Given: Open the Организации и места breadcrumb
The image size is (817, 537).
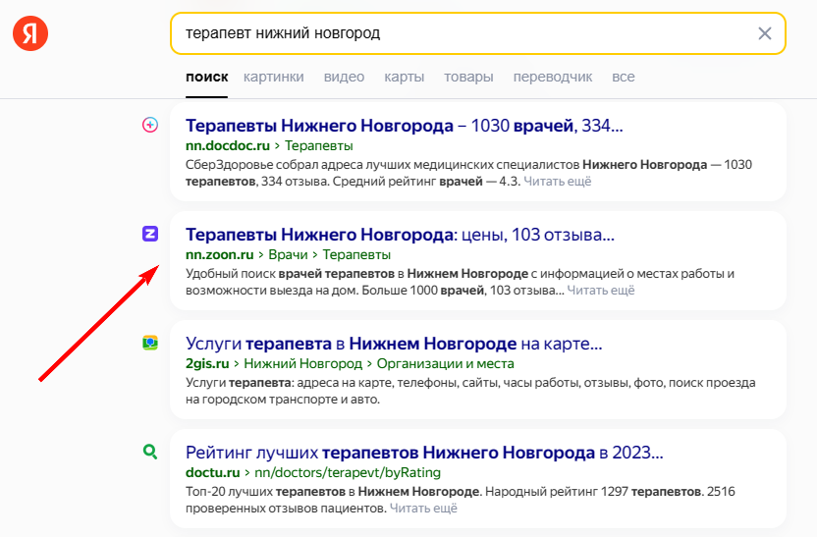Looking at the screenshot, I should coord(446,363).
